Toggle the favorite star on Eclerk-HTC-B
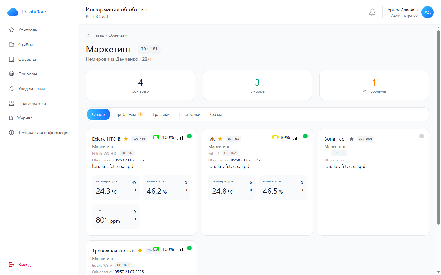Image resolution: width=441 pixels, height=275 pixels. [126, 139]
